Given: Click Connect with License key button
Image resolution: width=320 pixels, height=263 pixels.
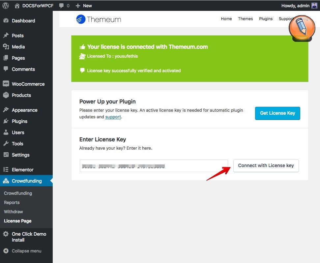Looking at the screenshot, I should pos(266,165).
